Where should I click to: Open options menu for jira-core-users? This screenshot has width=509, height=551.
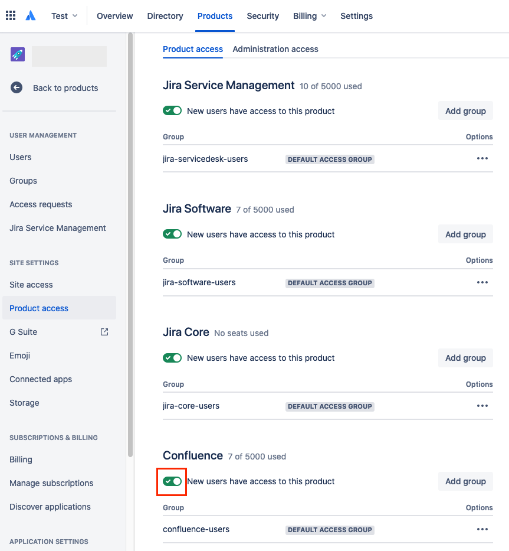tap(482, 406)
